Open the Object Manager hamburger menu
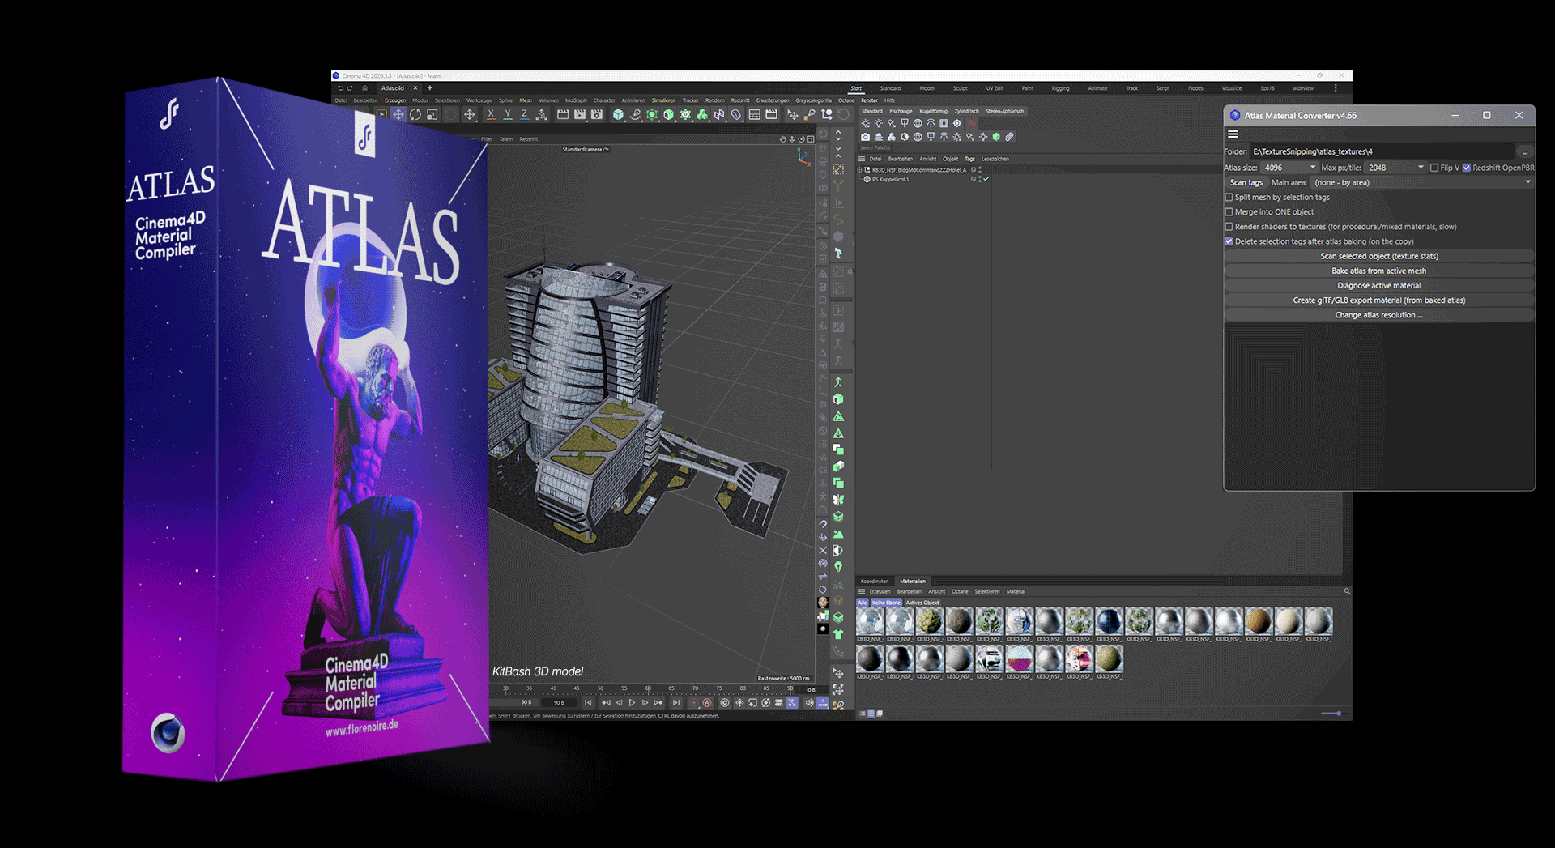Viewport: 1555px width, 848px height. pos(862,159)
